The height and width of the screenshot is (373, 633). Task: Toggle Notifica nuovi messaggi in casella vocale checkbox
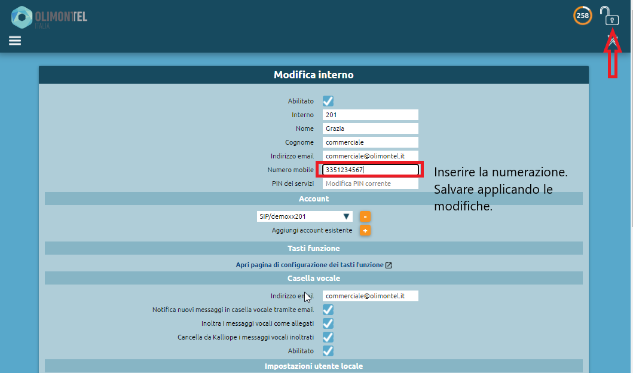328,310
